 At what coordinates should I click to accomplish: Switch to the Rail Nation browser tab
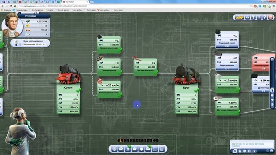click(x=75, y=2)
